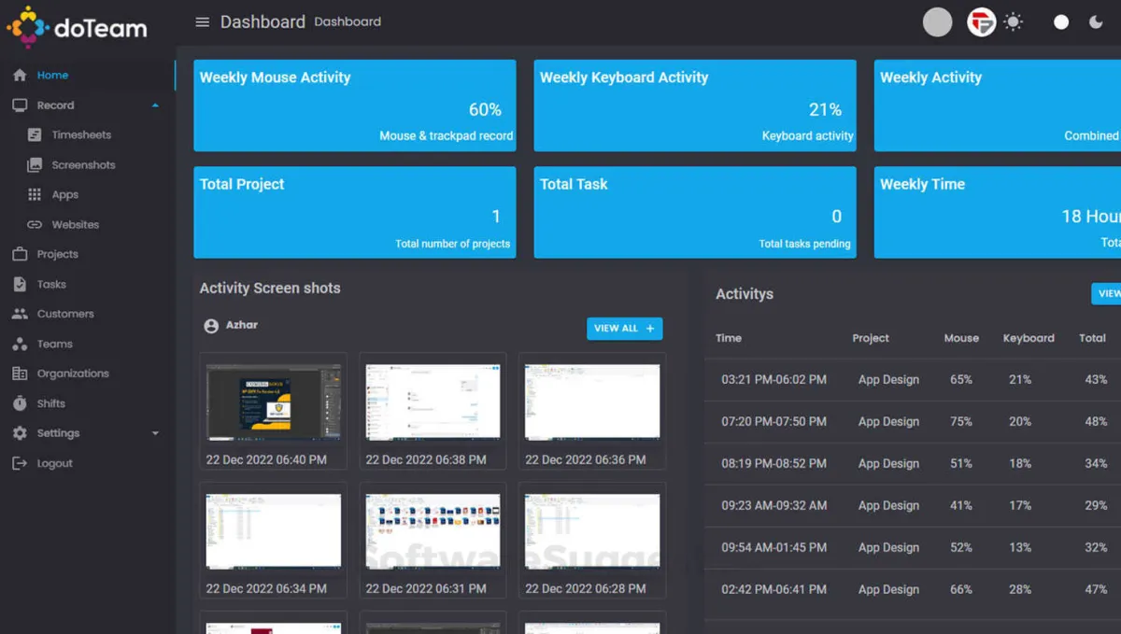This screenshot has width=1121, height=634.
Task: Open the 22 Dec 2022 06:31 PM screenshot
Action: tap(433, 531)
